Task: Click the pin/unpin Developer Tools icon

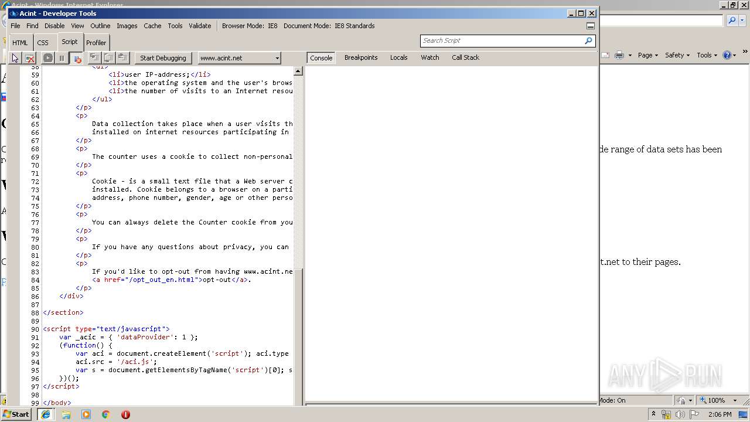Action: 591,26
